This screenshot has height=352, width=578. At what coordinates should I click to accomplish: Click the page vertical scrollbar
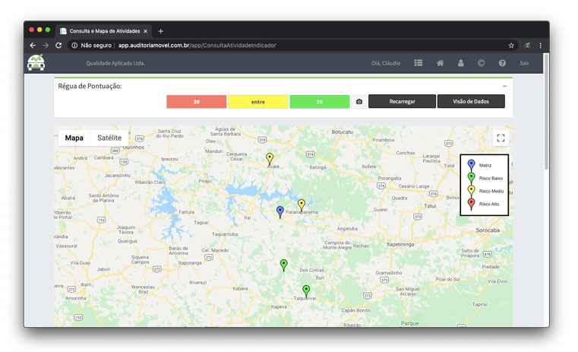[546, 112]
